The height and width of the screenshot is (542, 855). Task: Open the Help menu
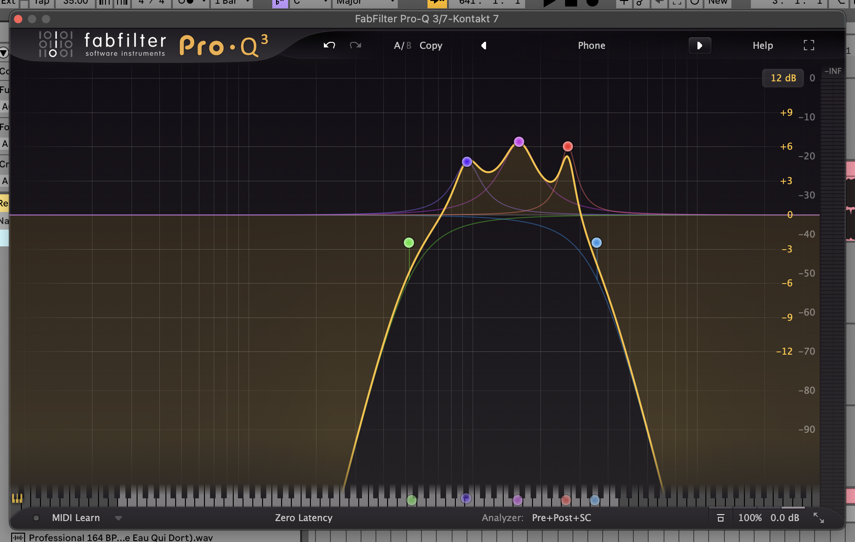(x=763, y=46)
